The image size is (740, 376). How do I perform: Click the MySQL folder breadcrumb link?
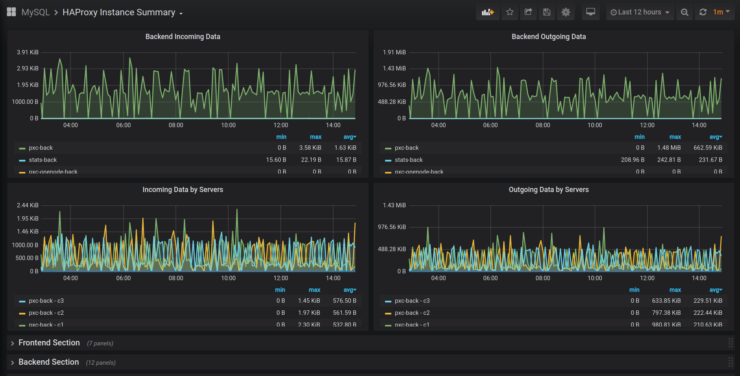[x=35, y=12]
